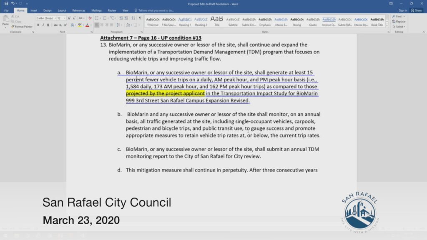Viewport: 427px width, 240px height.
Task: Save the document from Quick Access Toolbar
Action: 6,3
